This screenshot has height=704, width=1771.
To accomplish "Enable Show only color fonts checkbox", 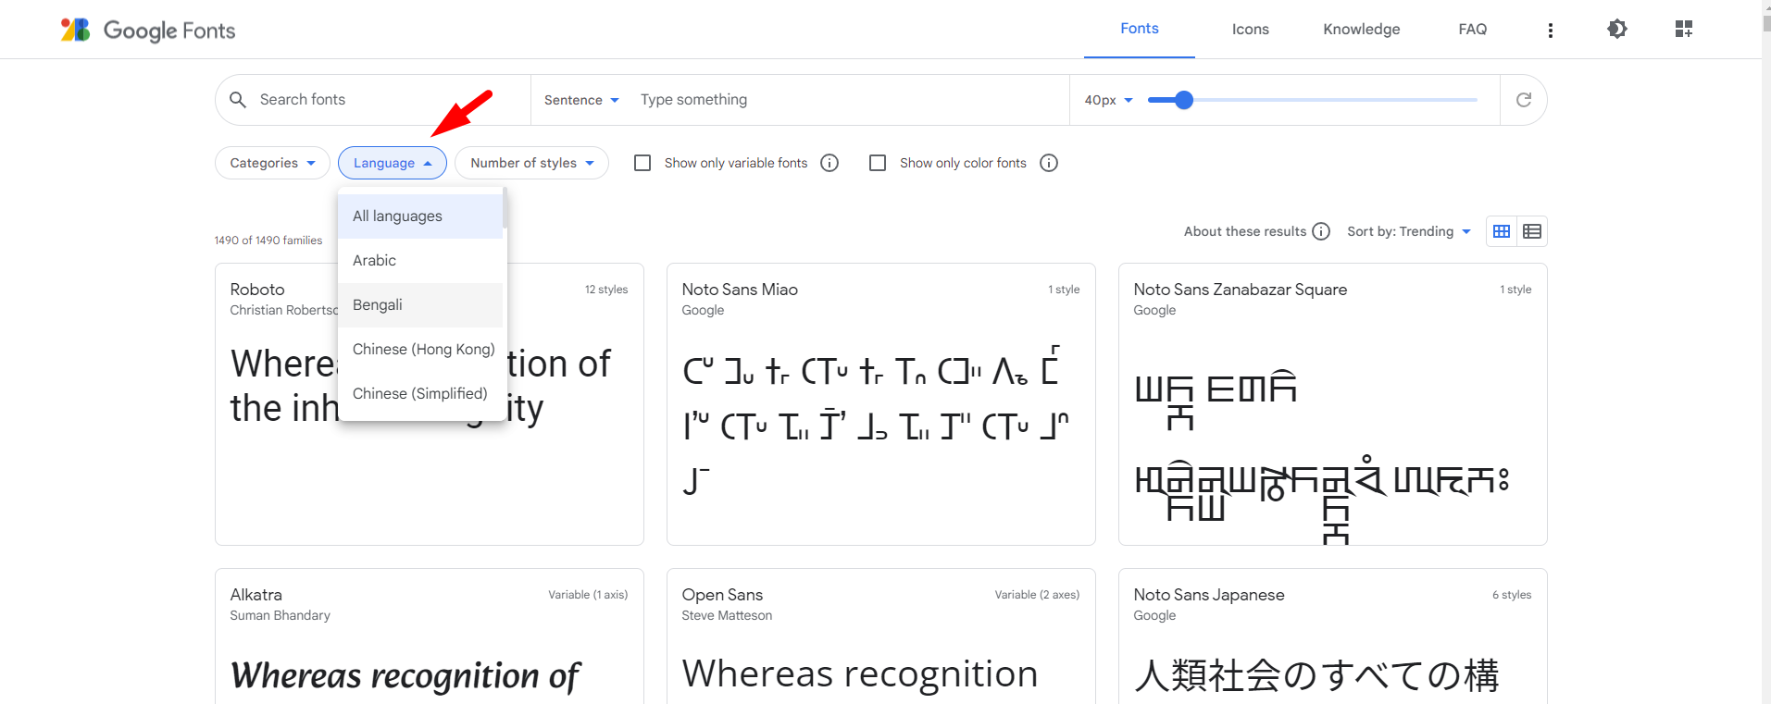I will point(878,163).
